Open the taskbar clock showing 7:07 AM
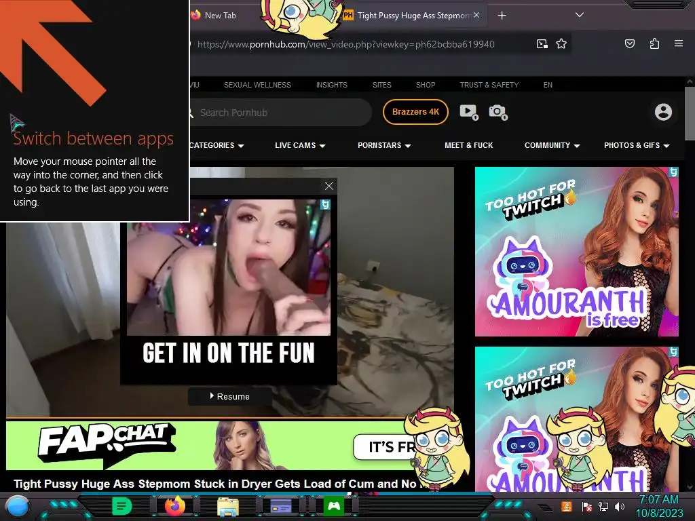Screen dimensions: 695x521 659,506
